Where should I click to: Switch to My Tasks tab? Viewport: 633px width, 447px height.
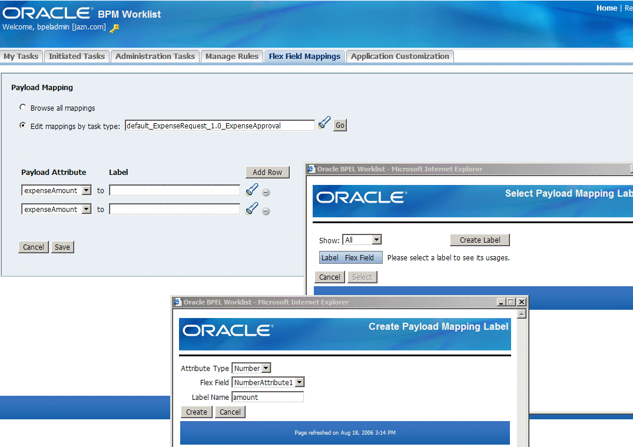coord(21,56)
